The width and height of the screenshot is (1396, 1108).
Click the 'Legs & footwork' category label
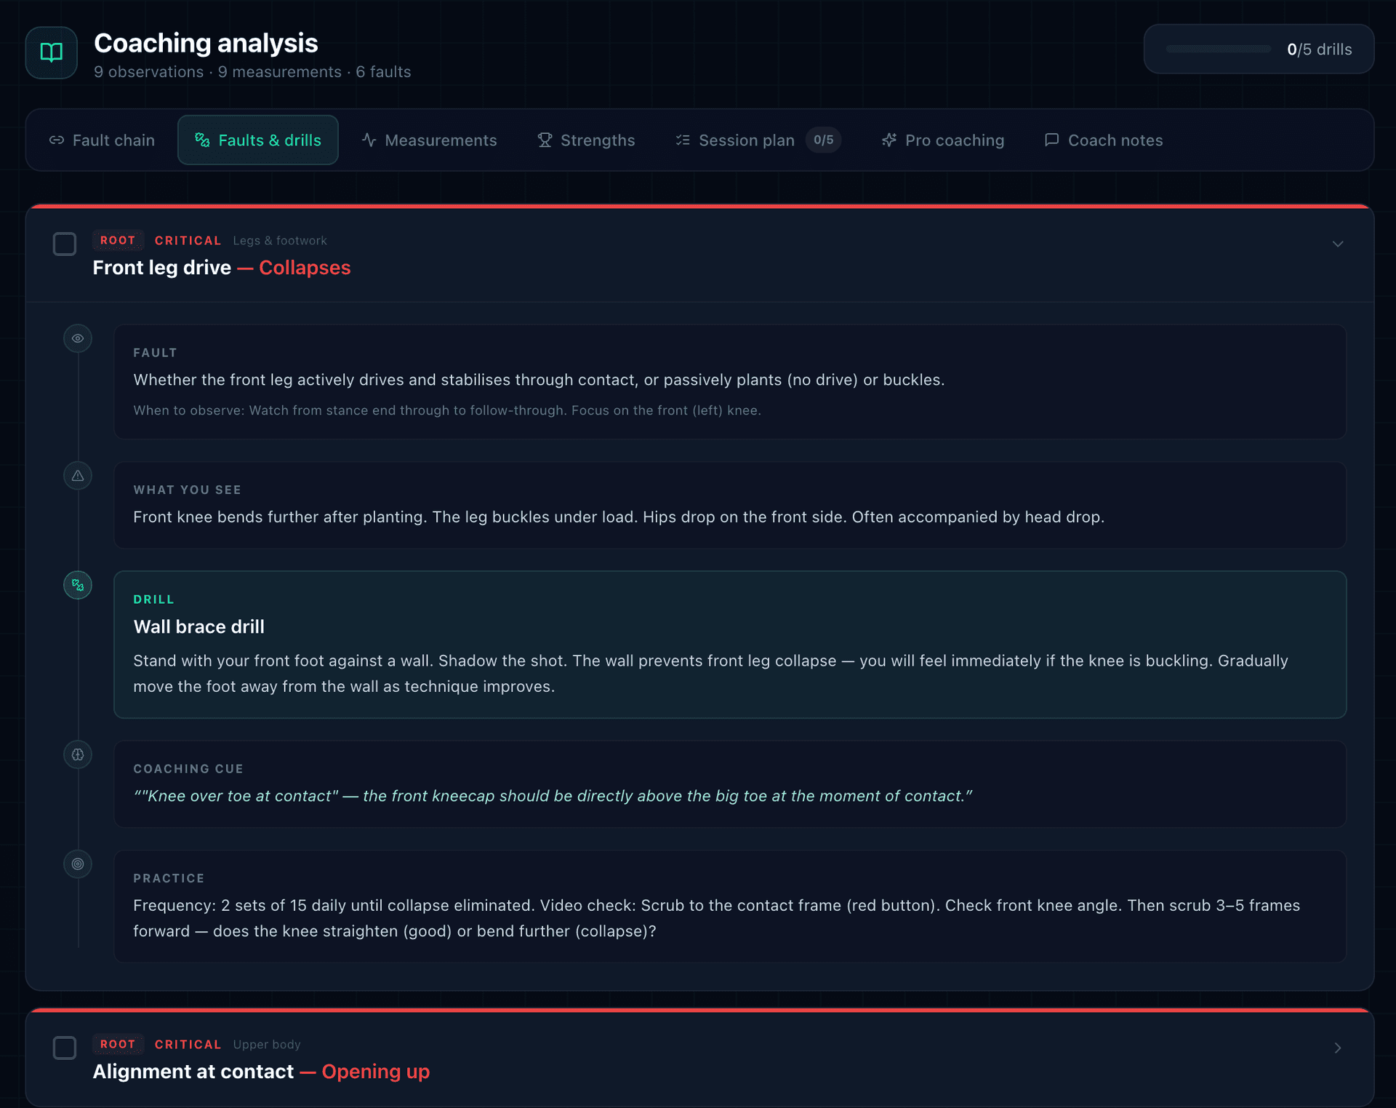click(280, 240)
